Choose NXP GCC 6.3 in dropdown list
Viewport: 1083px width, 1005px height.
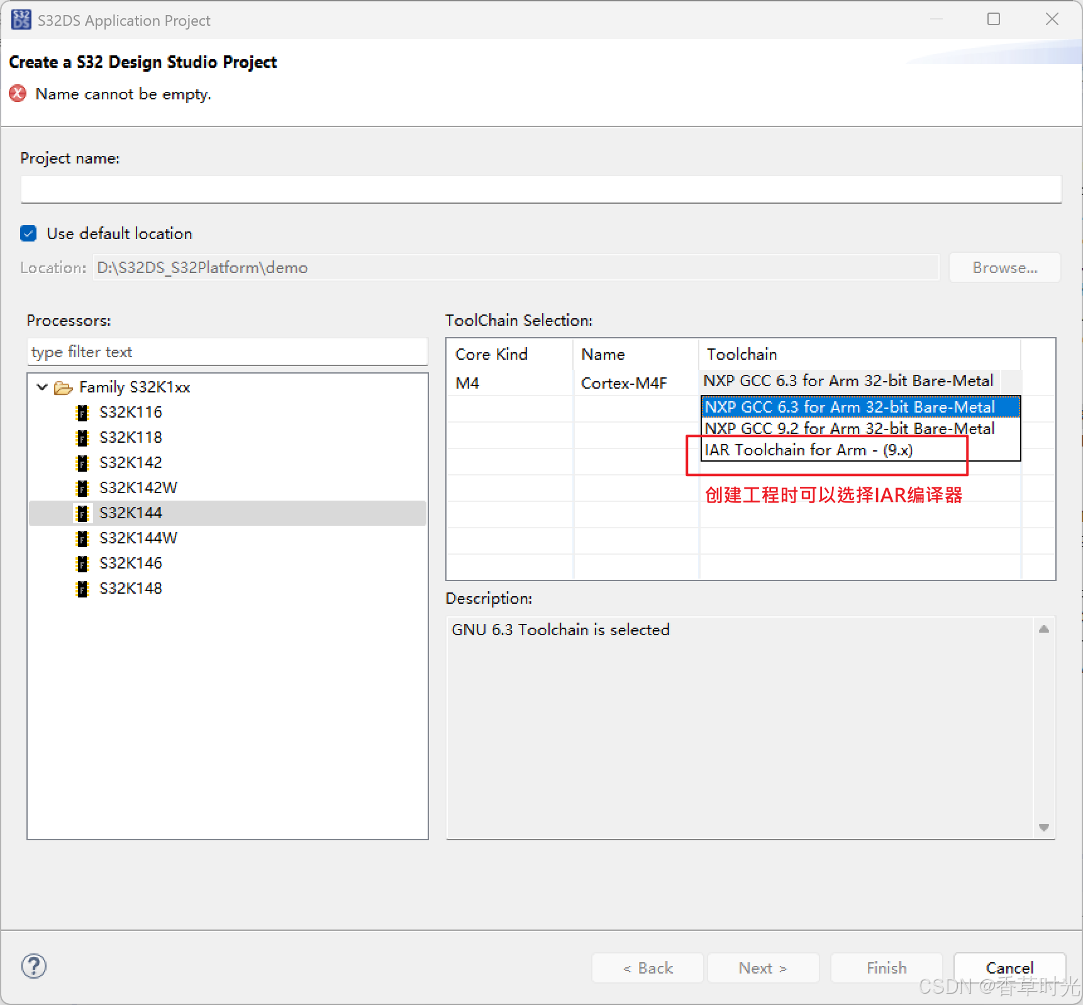(x=860, y=407)
